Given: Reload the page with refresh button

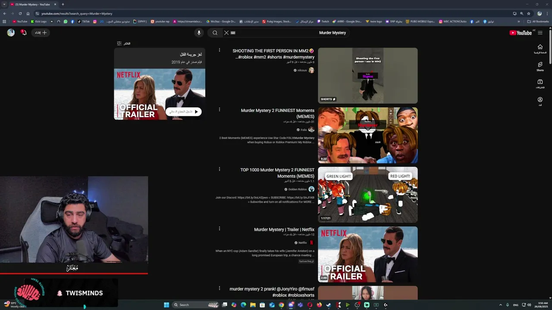Looking at the screenshot, I should coord(20,13).
